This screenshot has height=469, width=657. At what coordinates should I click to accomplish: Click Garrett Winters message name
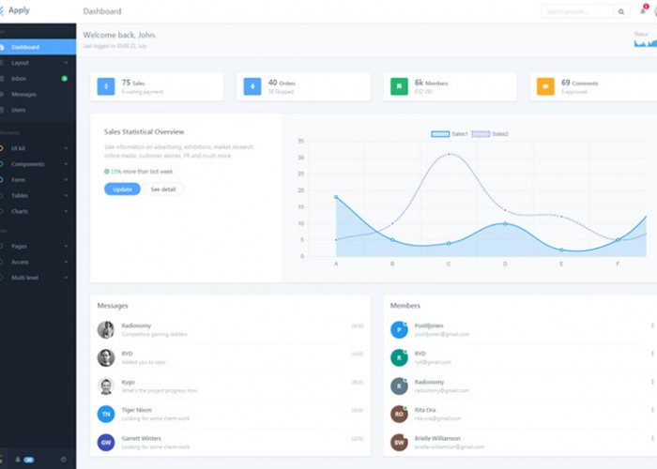[x=141, y=438]
